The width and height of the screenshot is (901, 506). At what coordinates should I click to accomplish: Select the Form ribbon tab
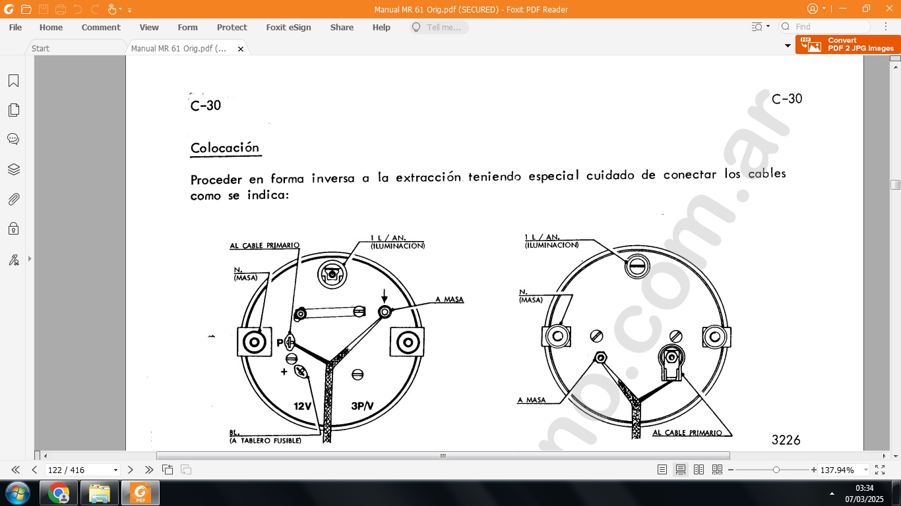pyautogui.click(x=188, y=28)
